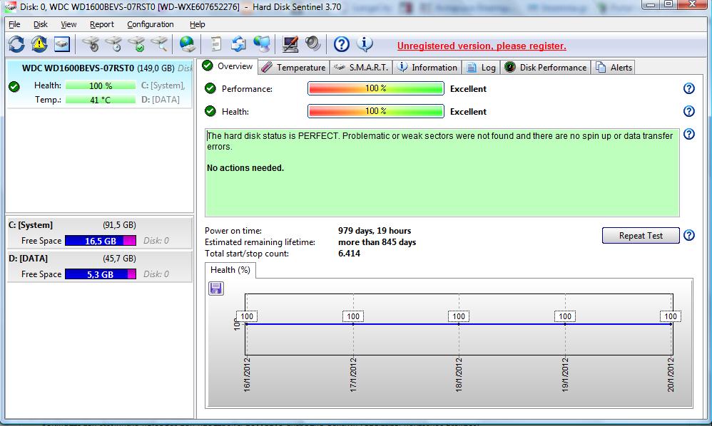Open the Report menu

102,24
